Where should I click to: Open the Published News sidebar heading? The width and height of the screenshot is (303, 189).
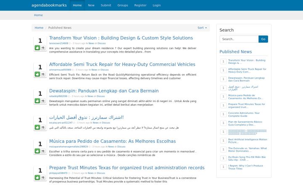(236, 52)
